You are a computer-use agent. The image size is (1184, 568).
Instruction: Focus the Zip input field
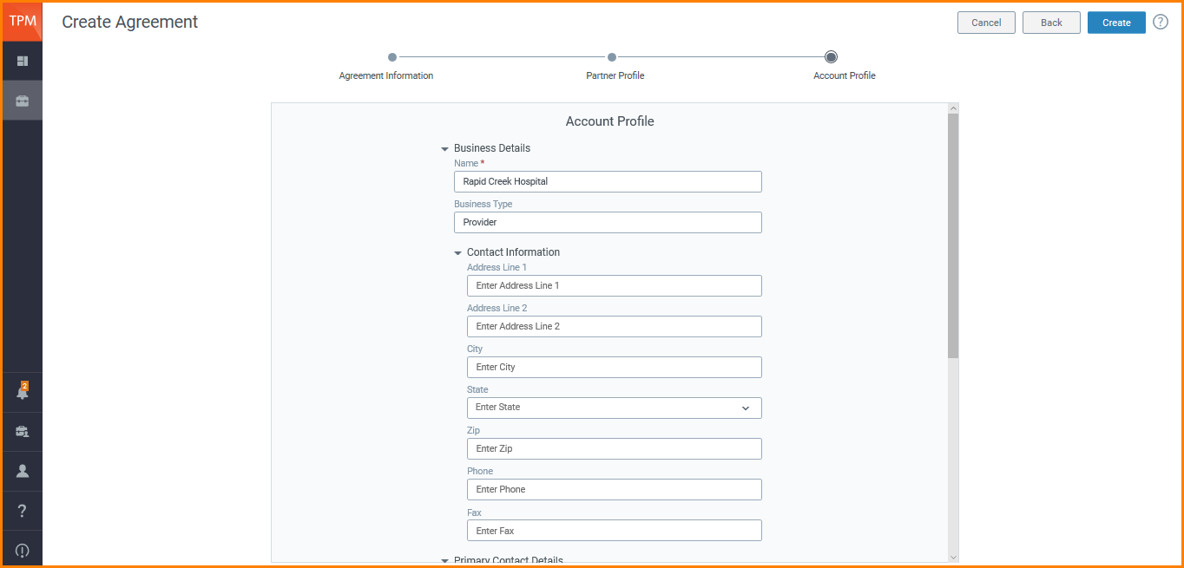(615, 448)
